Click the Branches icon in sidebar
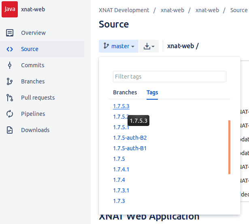The width and height of the screenshot is (249, 224). (10, 81)
